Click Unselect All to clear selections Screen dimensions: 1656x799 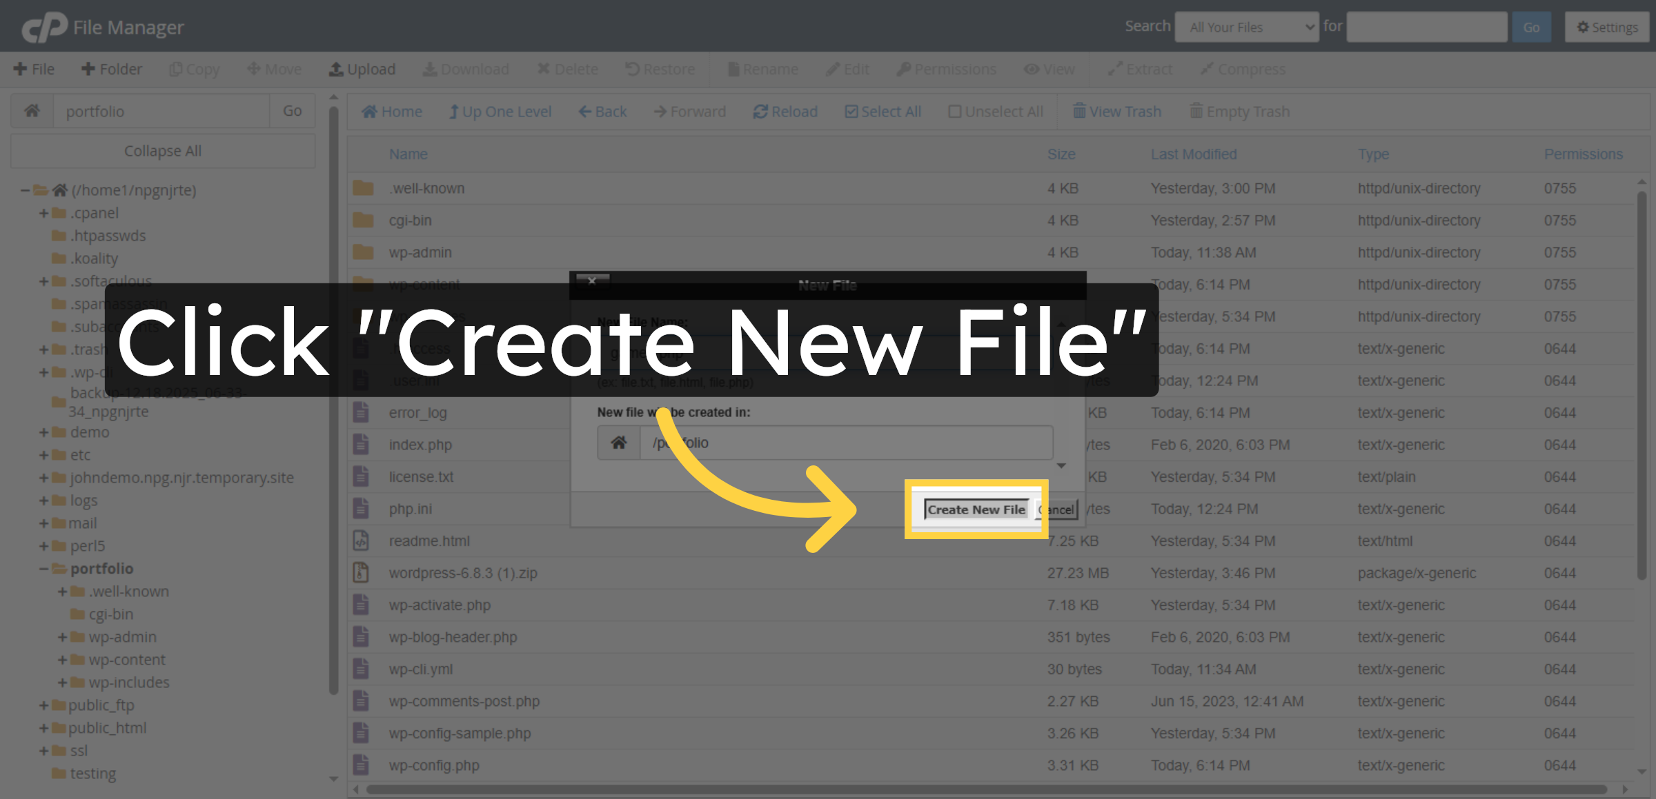(996, 111)
